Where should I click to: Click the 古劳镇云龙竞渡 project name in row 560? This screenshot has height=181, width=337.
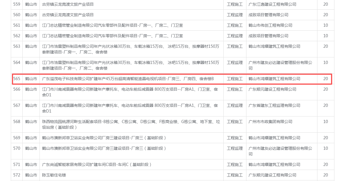(x=68, y=15)
